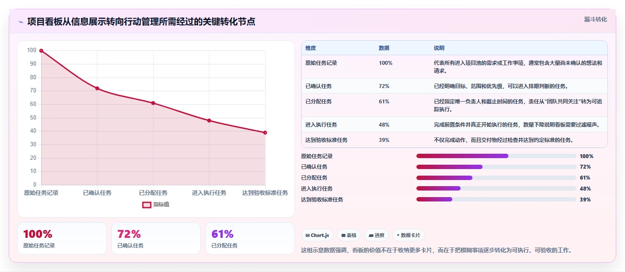625x272 pixels.
Task: Select the 已分配任务 table row cell
Action: click(319, 102)
